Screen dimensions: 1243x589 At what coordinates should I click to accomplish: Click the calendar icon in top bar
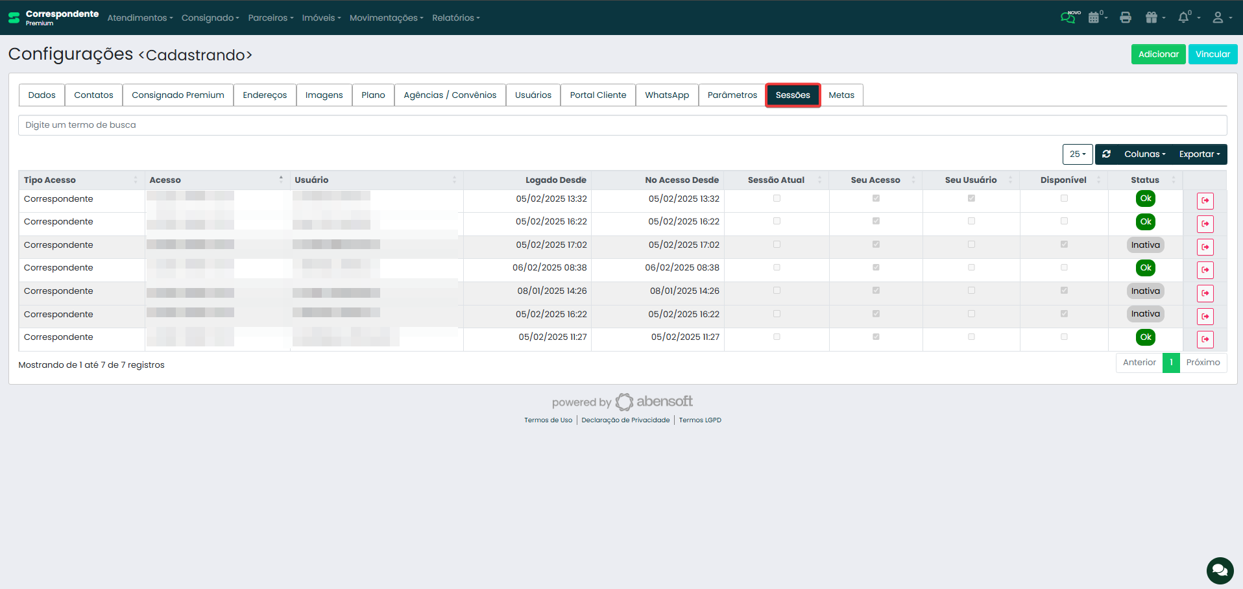1094,18
